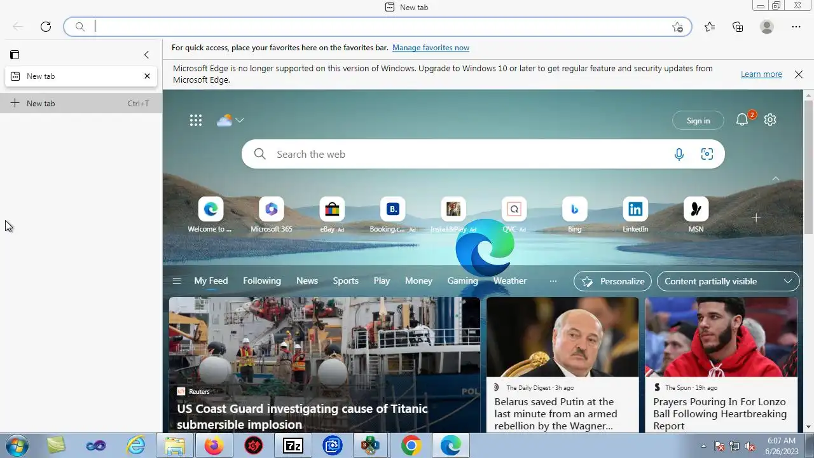Collapse the vertical tabs pane
Screen dimensions: 814x458
(146, 55)
